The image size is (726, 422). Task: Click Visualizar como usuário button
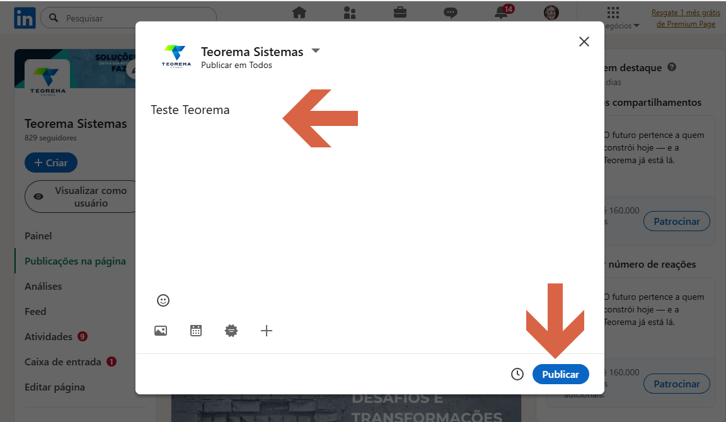click(81, 197)
